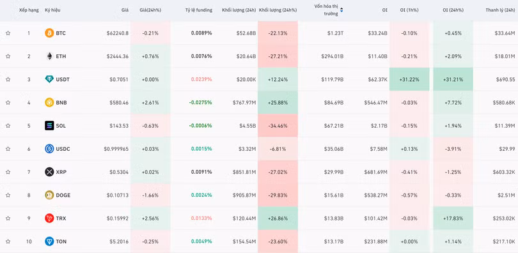The width and height of the screenshot is (518, 253).
Task: Favorite ETH with its star
Action: (x=8, y=56)
